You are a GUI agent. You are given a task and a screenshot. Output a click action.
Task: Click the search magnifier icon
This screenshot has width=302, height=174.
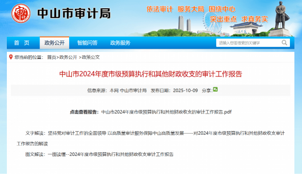pyautogui.click(x=284, y=43)
